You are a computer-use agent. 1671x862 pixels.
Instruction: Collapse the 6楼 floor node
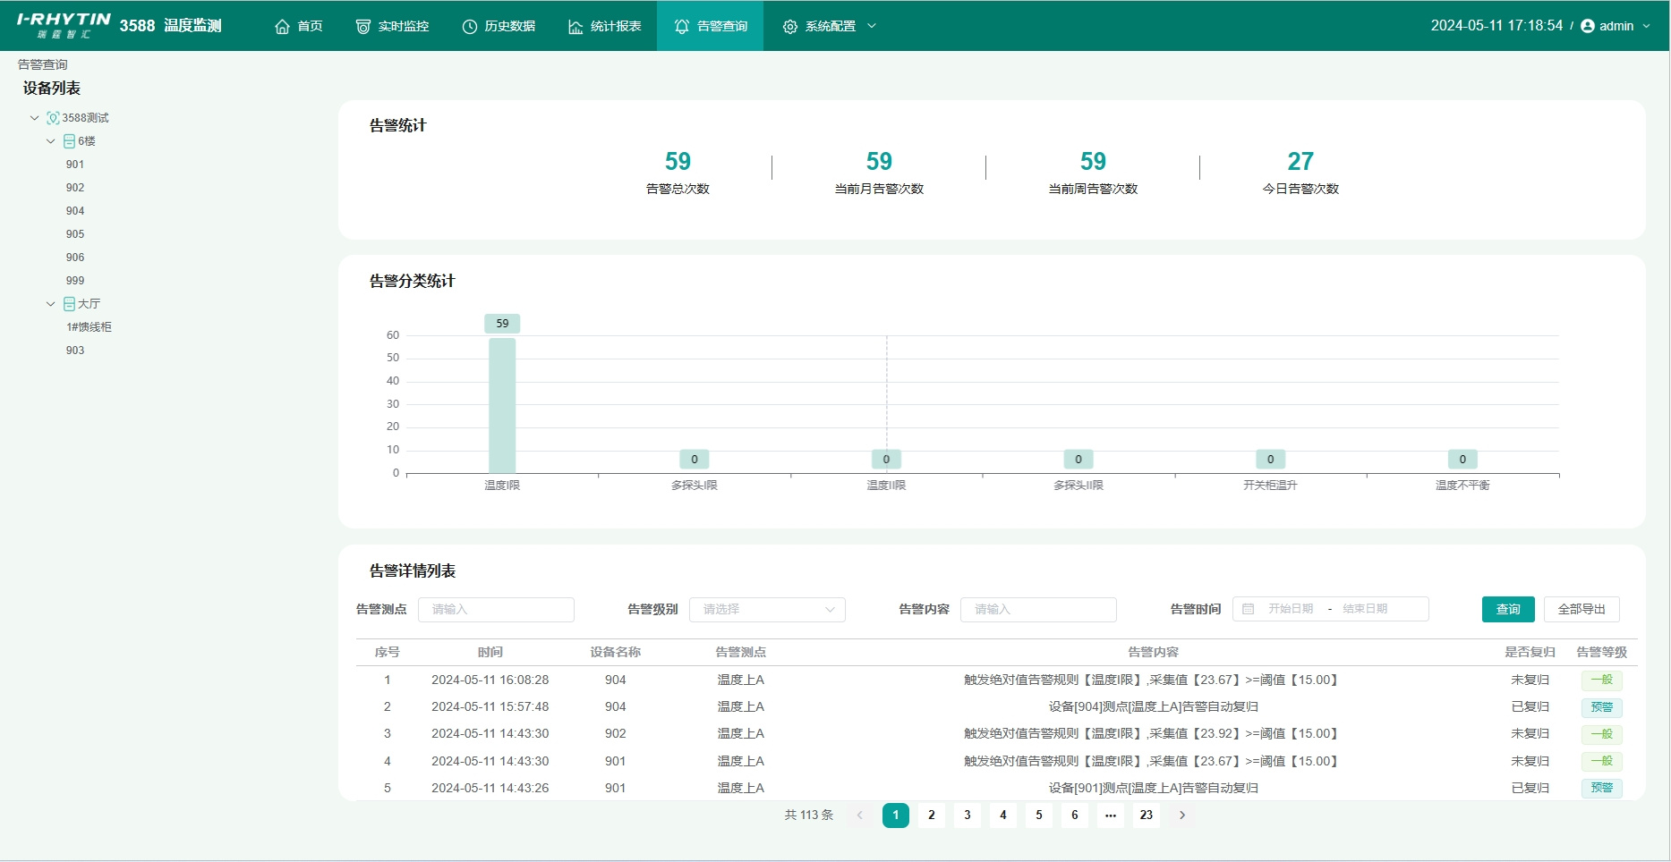[51, 141]
